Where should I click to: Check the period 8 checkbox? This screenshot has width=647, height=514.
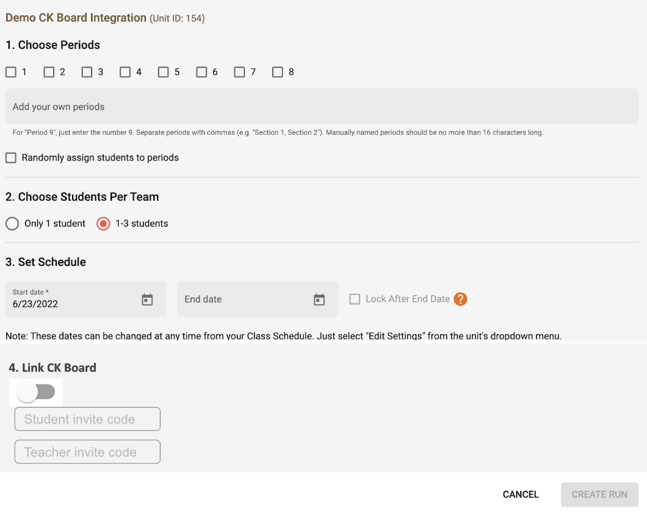(278, 72)
